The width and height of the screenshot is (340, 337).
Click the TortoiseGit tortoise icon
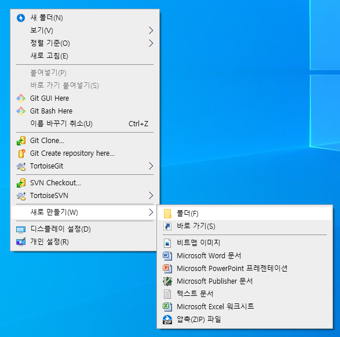pyautogui.click(x=21, y=166)
